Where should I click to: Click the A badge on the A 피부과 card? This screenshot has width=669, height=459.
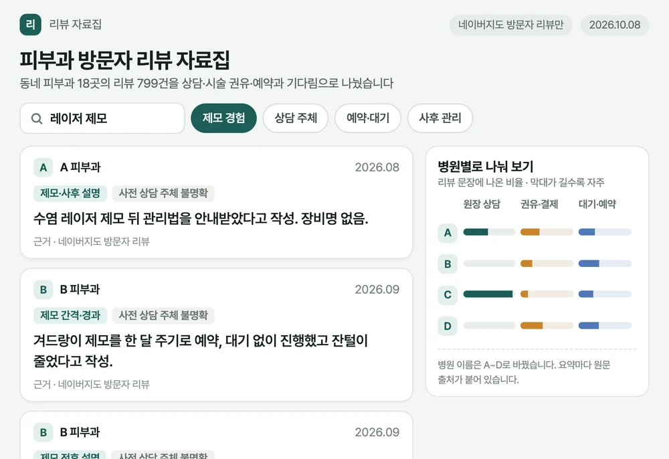(x=43, y=167)
